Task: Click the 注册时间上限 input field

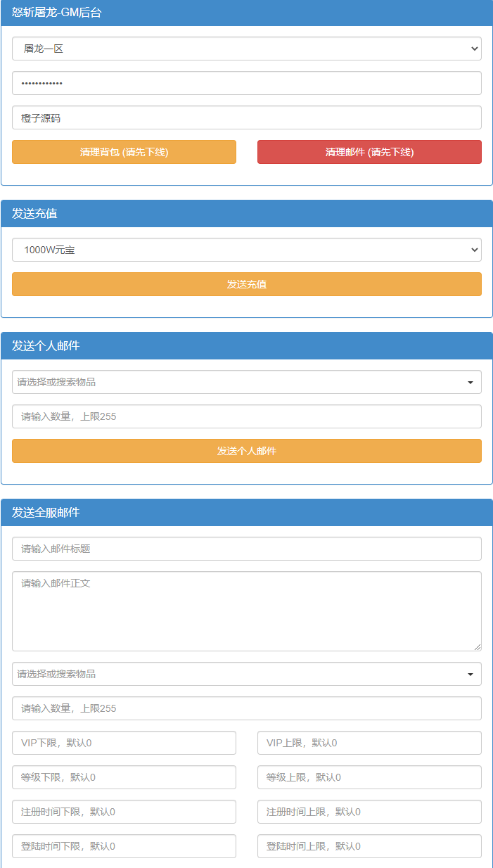Action: 369,812
